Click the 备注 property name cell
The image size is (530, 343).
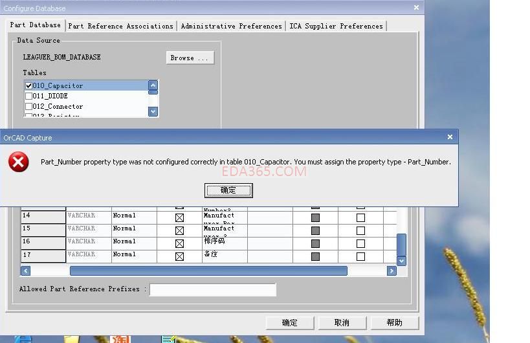(x=225, y=256)
